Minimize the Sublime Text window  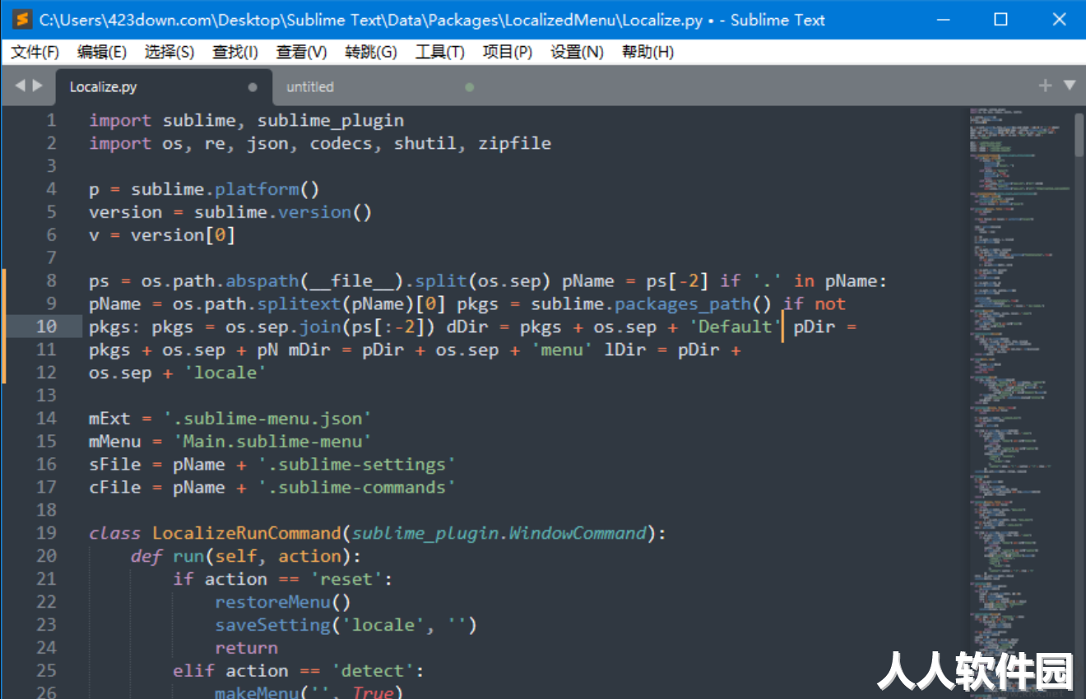point(944,20)
